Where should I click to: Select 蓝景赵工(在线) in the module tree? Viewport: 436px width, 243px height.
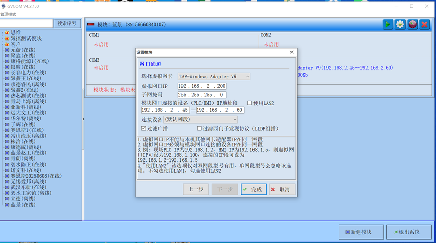[x=28, y=153]
